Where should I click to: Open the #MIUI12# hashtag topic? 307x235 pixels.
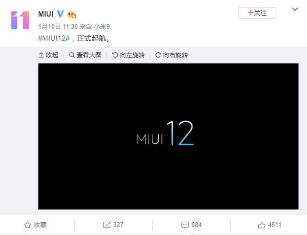[x=54, y=38]
